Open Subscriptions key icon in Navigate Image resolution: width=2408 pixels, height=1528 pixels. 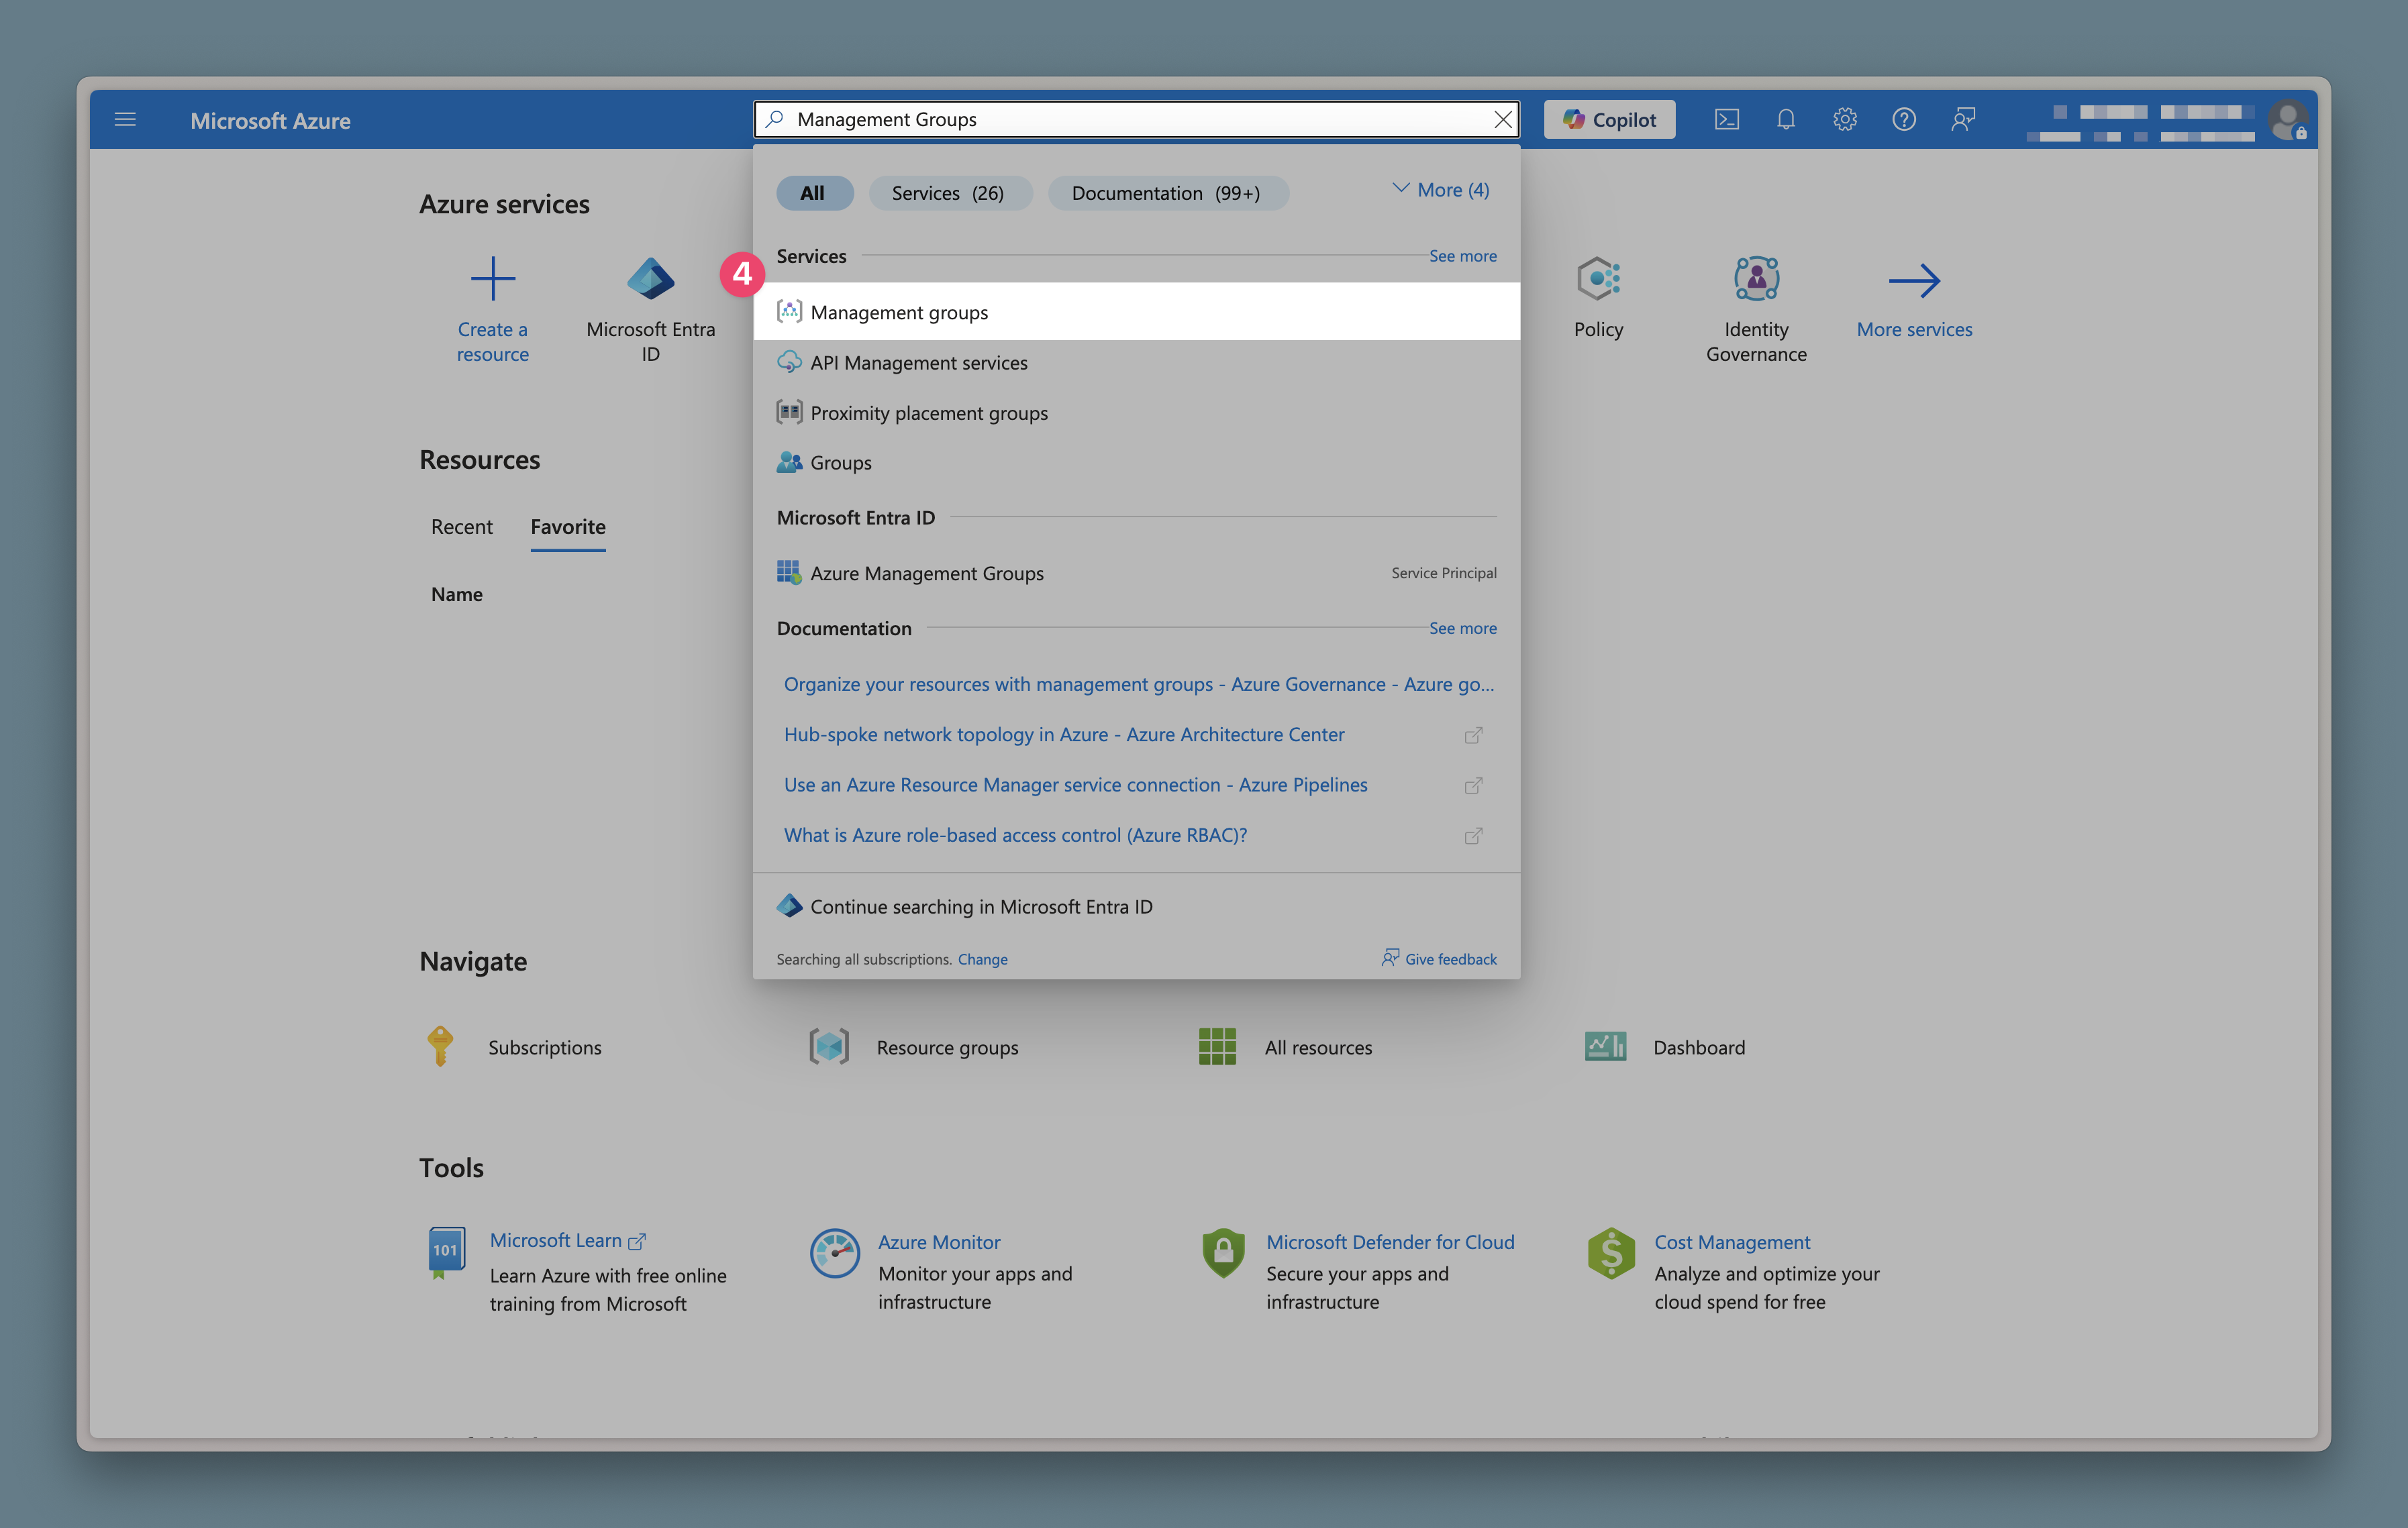coord(440,1046)
